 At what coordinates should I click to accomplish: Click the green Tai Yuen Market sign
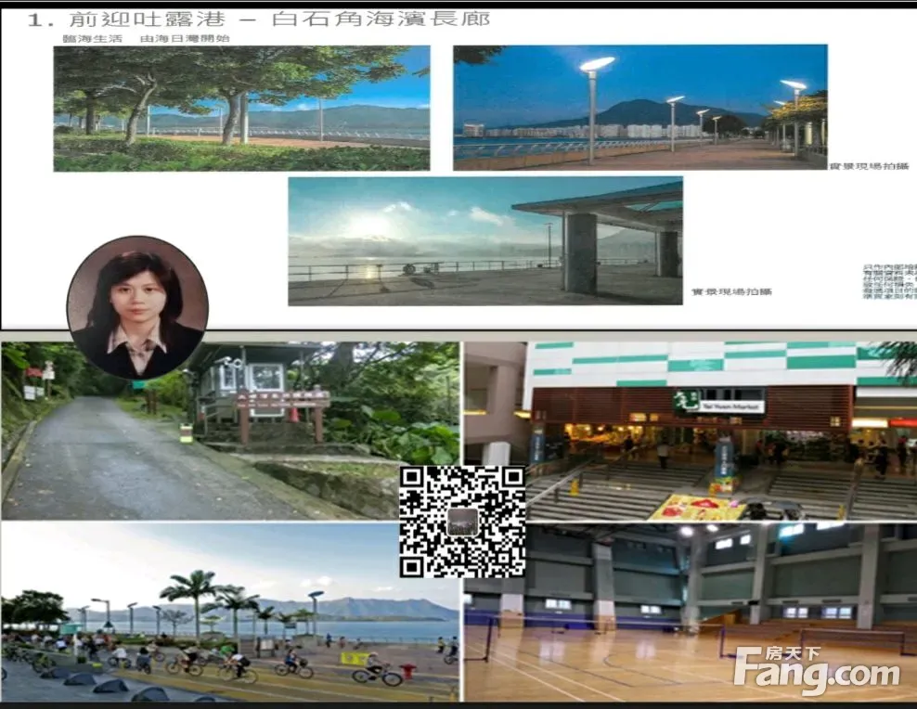click(719, 402)
